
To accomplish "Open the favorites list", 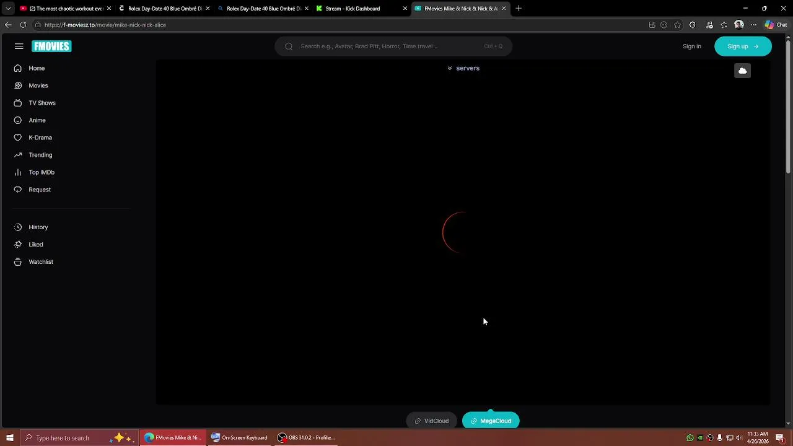I will click(x=724, y=25).
